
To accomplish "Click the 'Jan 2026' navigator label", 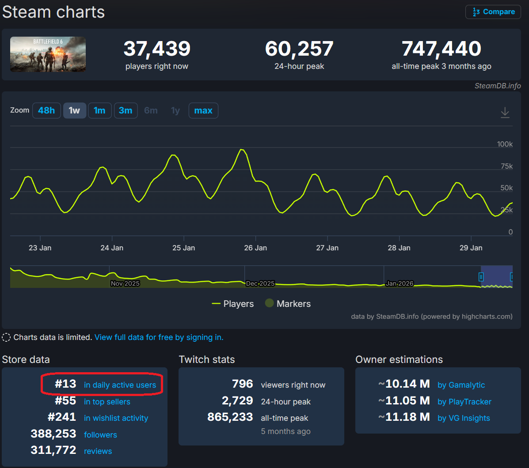I will 400,284.
